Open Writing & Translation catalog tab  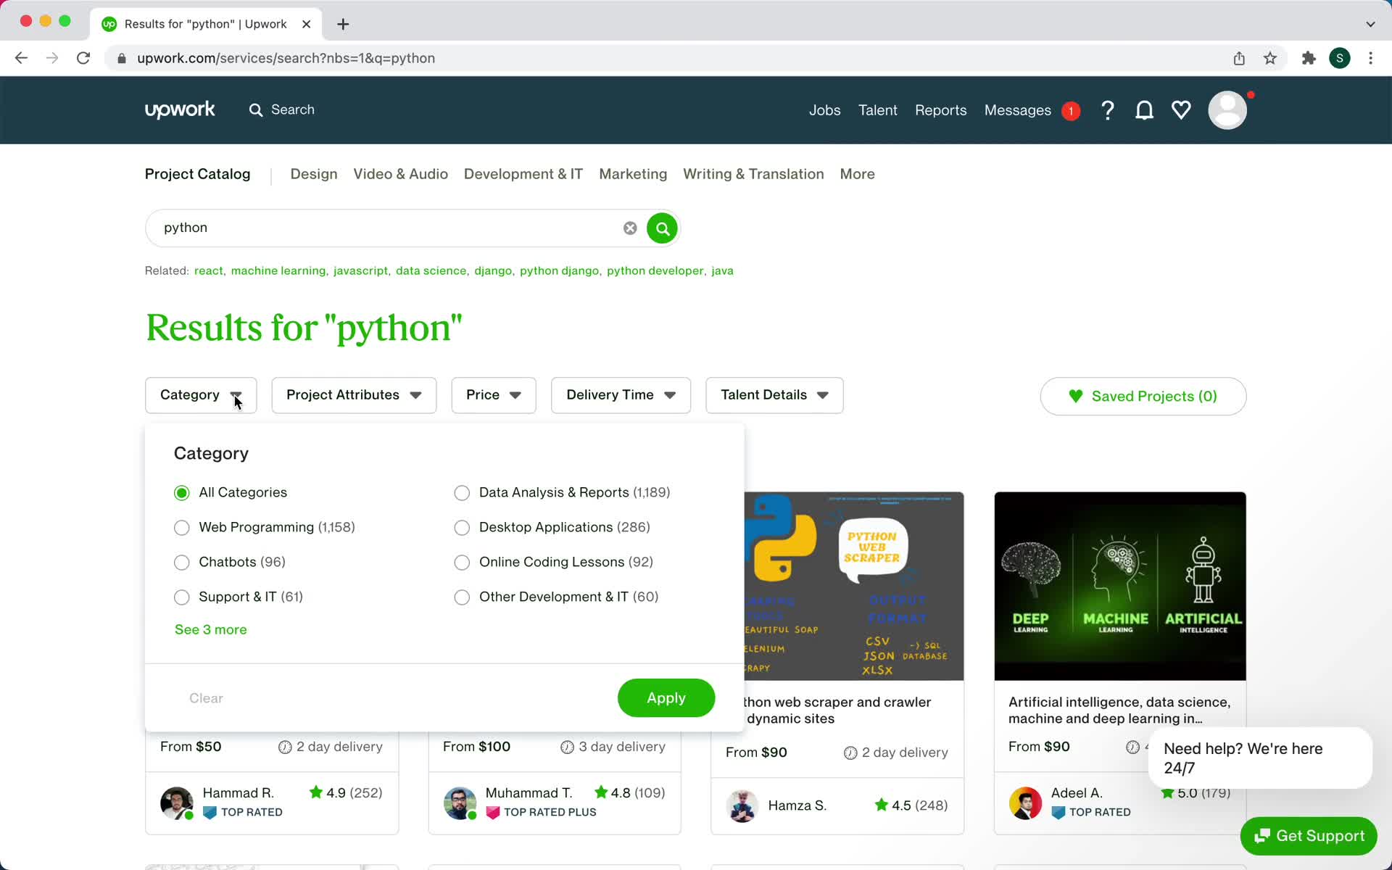[x=753, y=174]
